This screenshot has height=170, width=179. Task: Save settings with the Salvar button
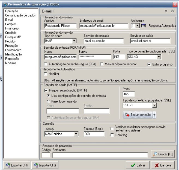click(138, 165)
